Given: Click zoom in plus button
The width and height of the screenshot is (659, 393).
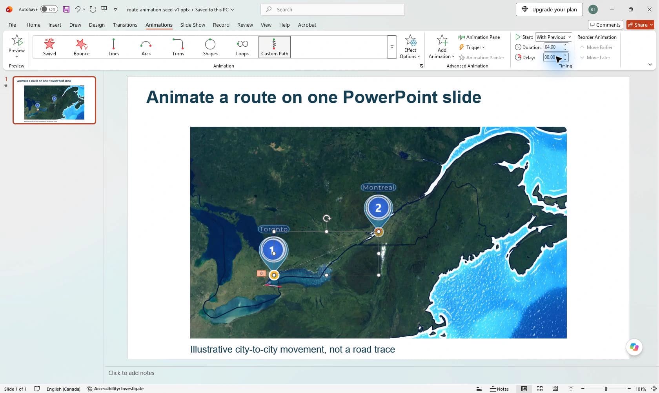Looking at the screenshot, I should pos(629,389).
